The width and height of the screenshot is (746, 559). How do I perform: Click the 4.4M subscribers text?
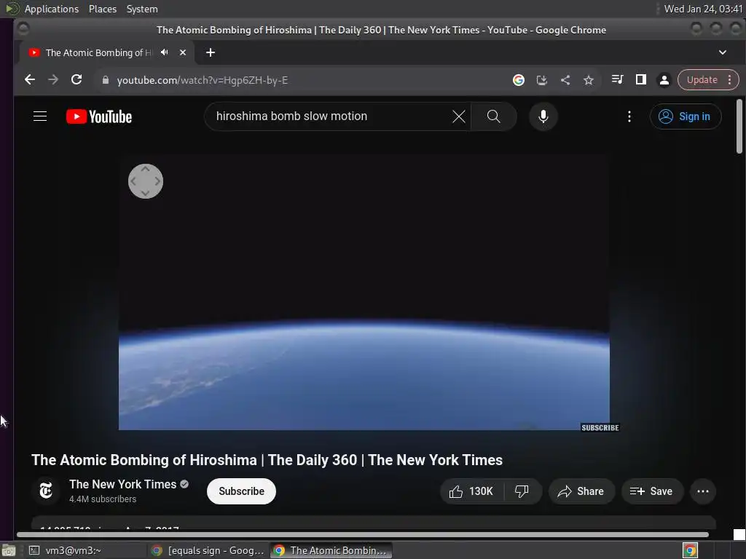[103, 499]
